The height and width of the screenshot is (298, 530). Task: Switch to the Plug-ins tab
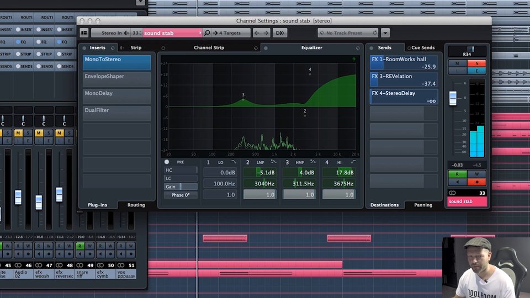(97, 205)
